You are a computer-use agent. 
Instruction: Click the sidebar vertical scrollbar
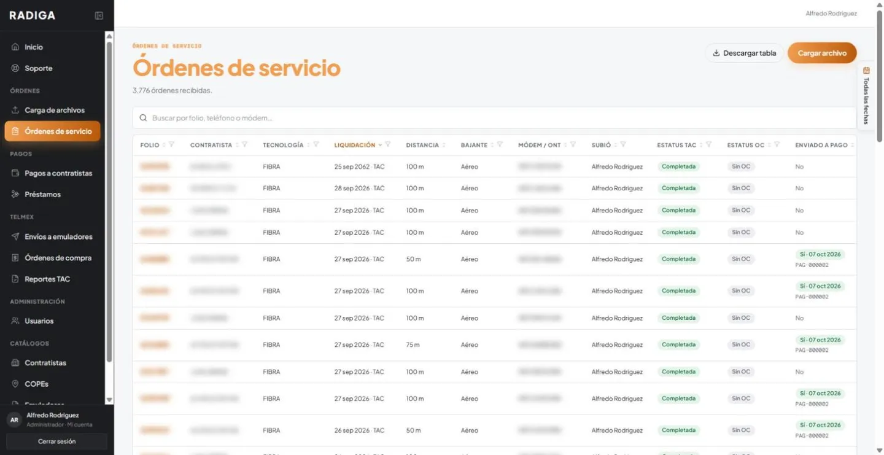(x=109, y=203)
